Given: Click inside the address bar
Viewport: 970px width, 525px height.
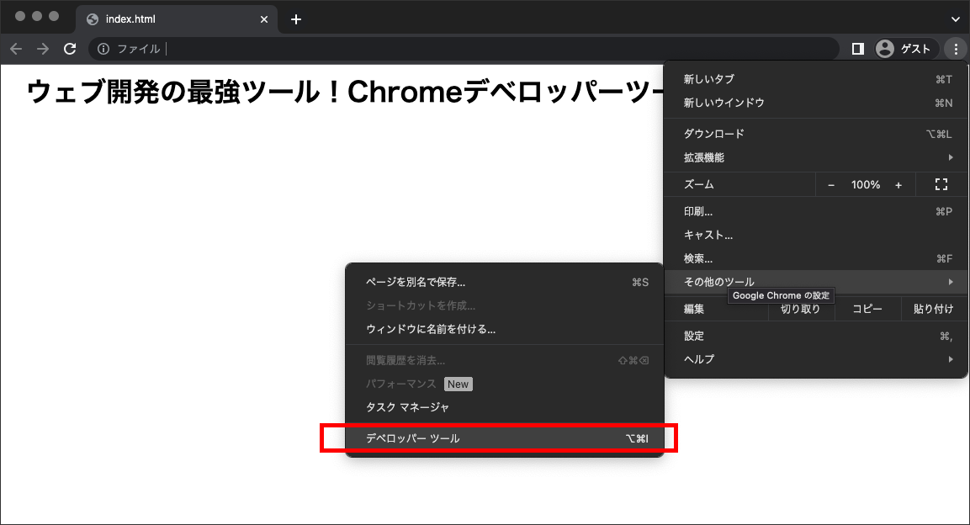Looking at the screenshot, I should coord(464,49).
